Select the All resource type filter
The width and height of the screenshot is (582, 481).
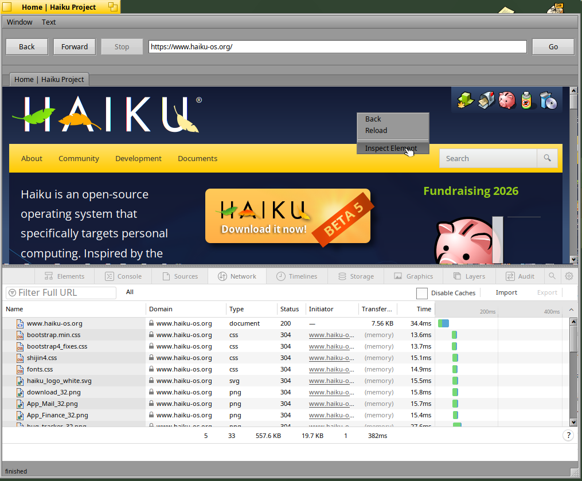(130, 292)
